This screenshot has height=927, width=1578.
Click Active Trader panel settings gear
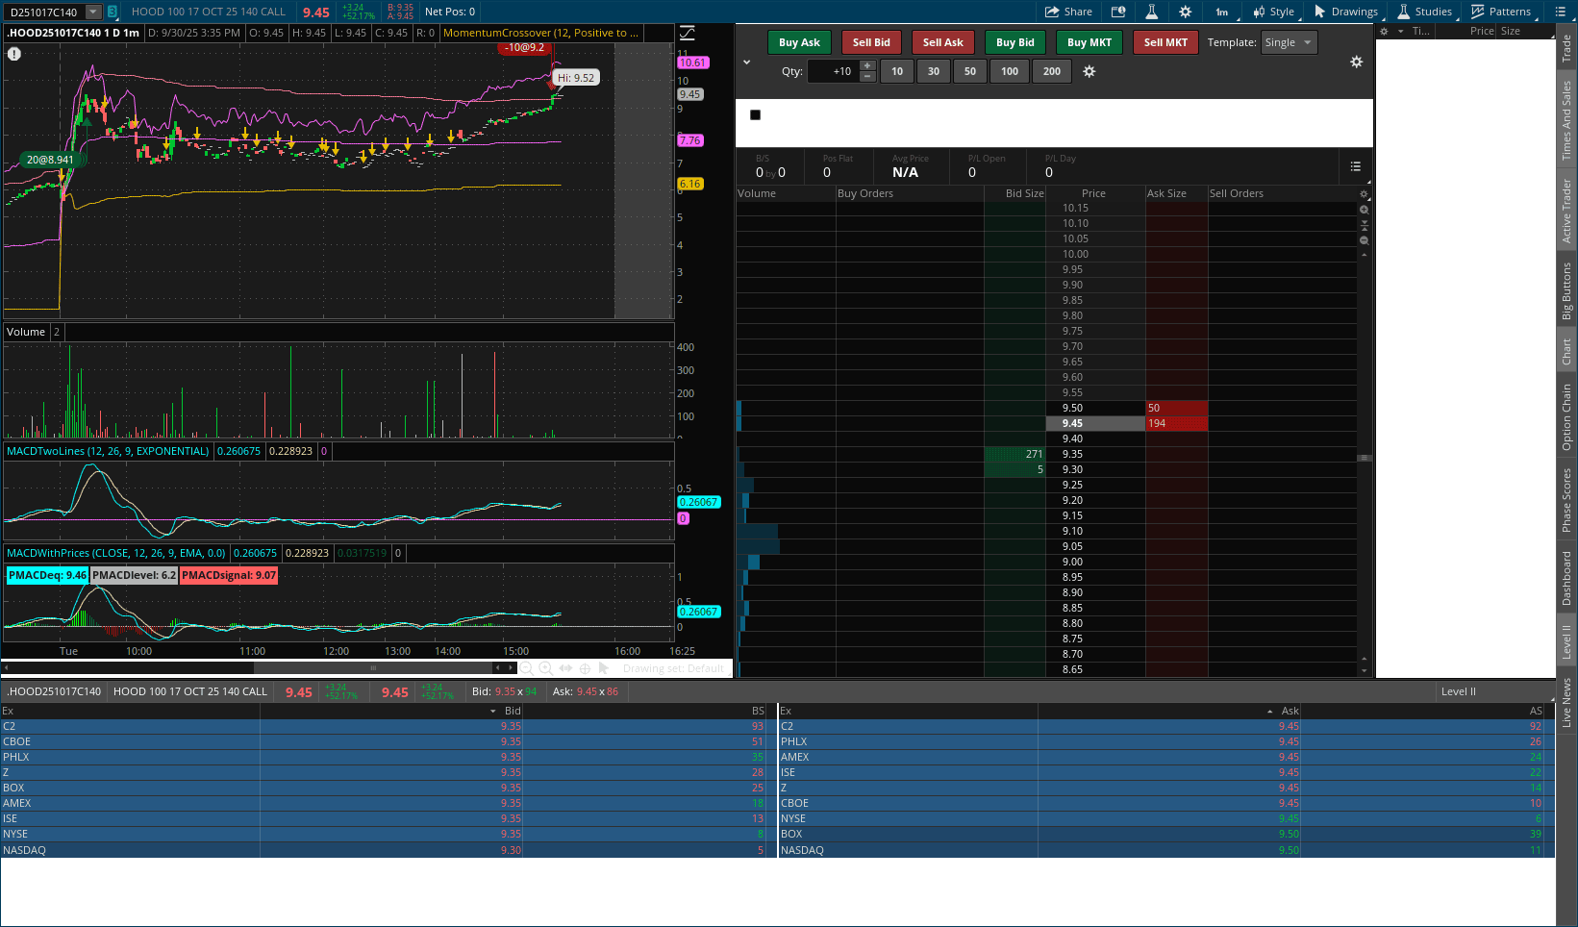click(x=1356, y=62)
